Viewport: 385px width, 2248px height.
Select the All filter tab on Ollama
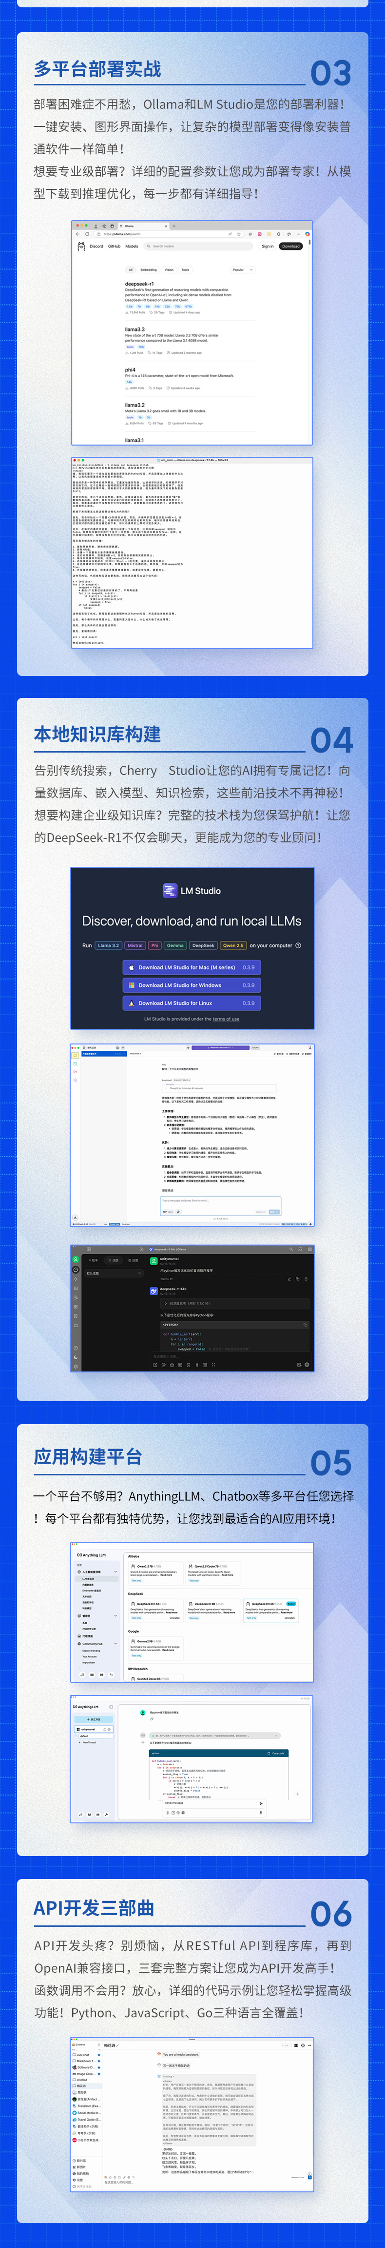(131, 270)
